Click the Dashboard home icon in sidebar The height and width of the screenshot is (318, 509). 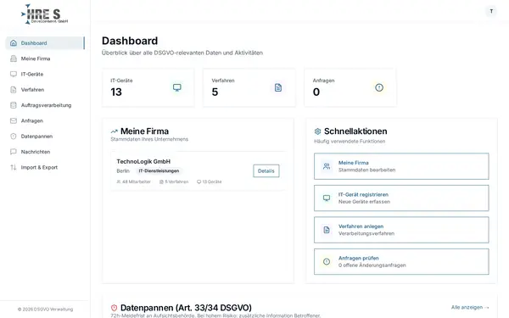pos(14,43)
